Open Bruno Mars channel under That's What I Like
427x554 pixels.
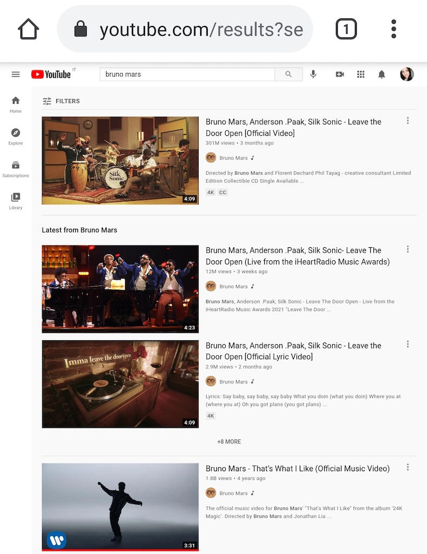[x=233, y=493]
